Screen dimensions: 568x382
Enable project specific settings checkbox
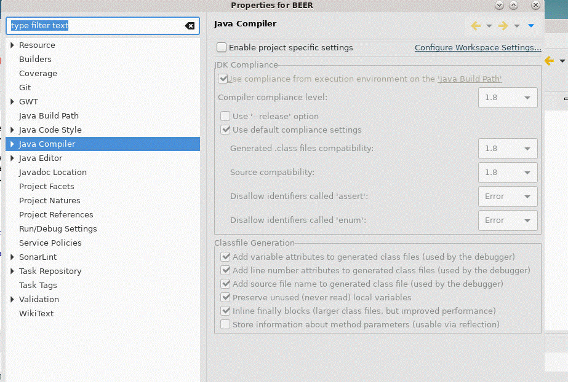(x=222, y=47)
